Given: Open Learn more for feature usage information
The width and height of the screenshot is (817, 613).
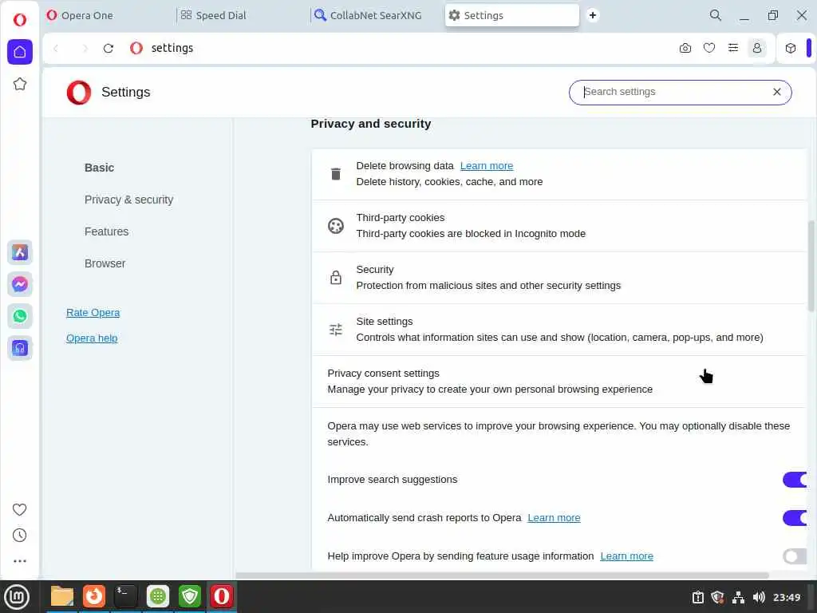Looking at the screenshot, I should click(x=626, y=556).
